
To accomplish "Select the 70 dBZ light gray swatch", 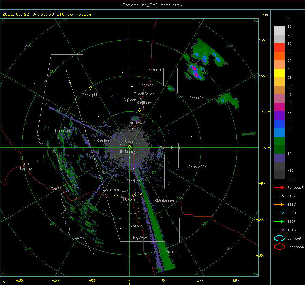I will click(279, 31).
